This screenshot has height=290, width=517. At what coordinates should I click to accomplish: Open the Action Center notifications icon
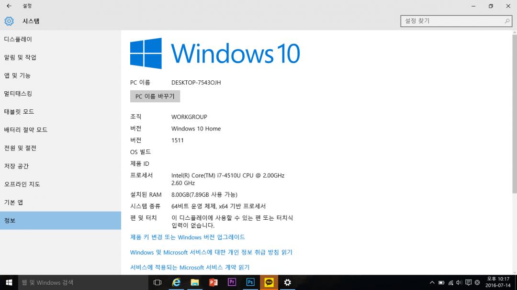[x=468, y=282]
